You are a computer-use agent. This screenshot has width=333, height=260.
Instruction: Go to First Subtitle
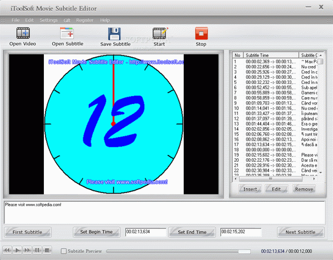(27, 232)
